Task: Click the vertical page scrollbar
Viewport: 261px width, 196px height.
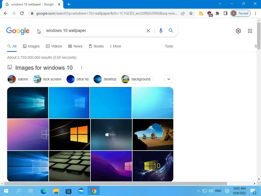Action: click(259, 36)
